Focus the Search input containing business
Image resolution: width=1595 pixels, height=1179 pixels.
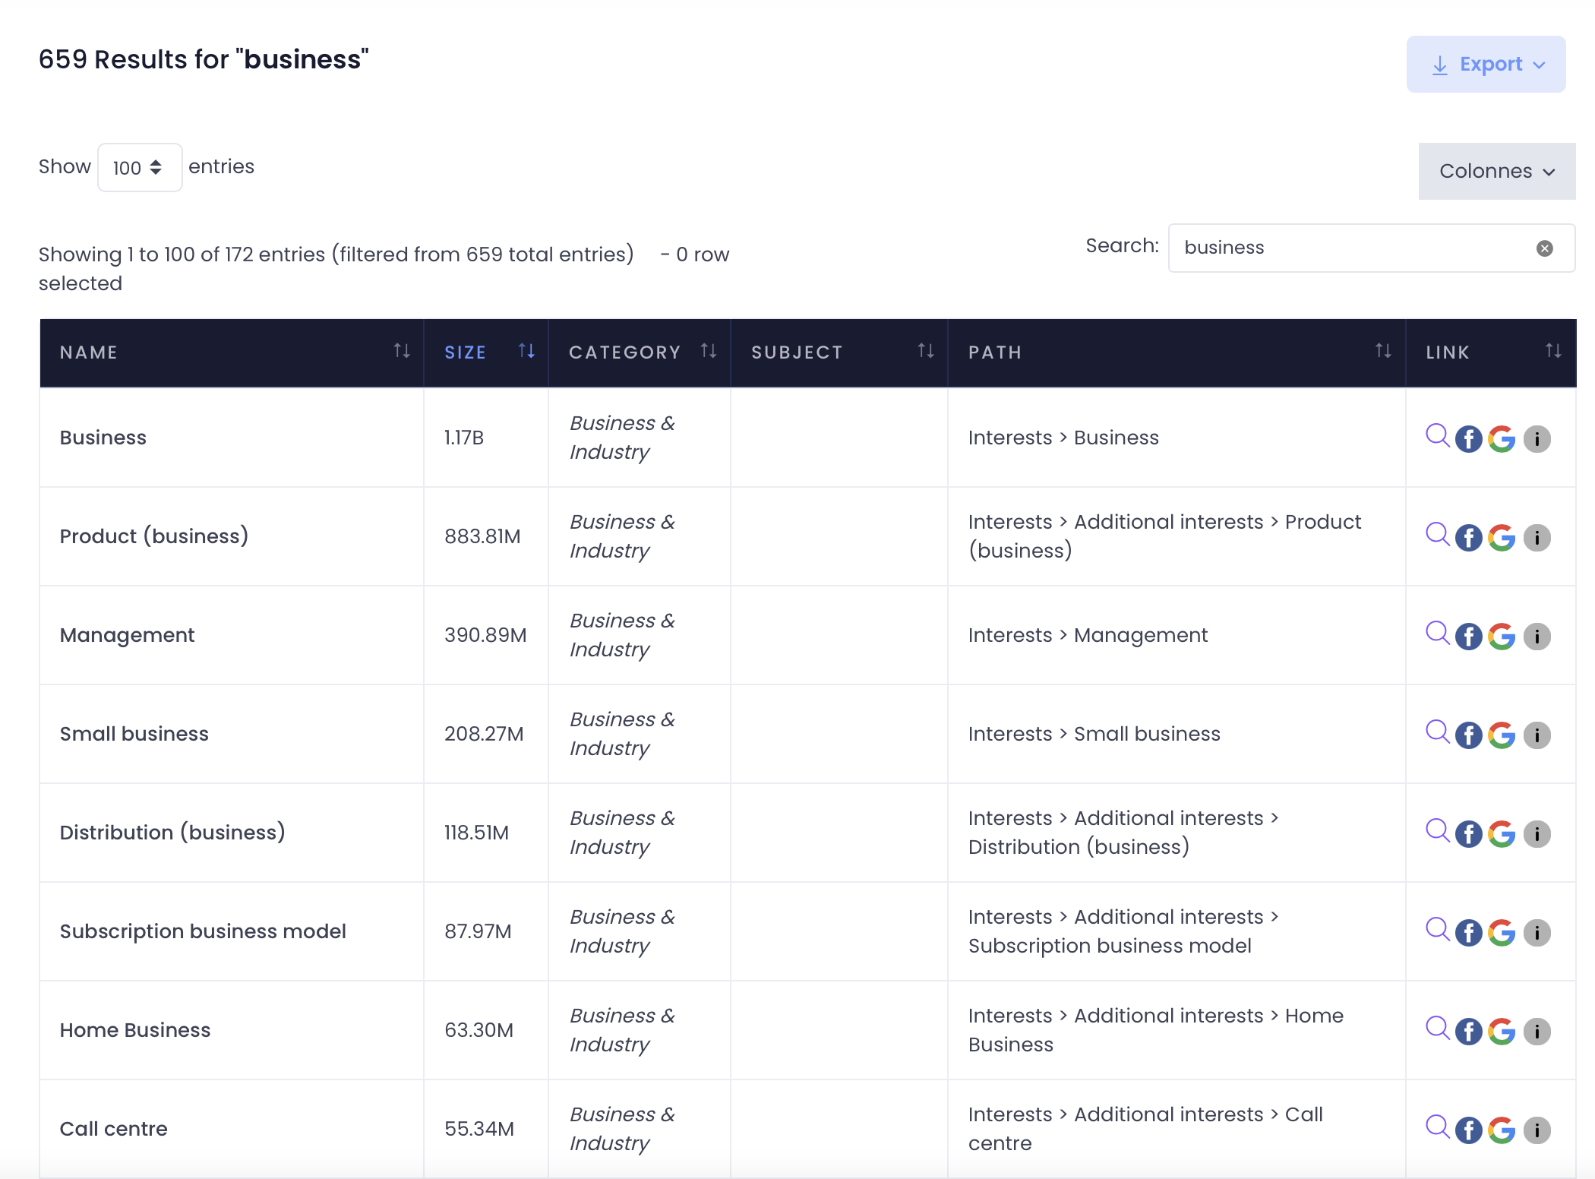(1352, 248)
